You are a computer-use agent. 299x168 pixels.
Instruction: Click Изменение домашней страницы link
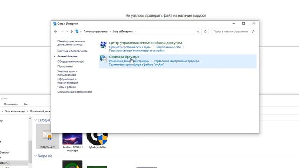[x=129, y=61]
